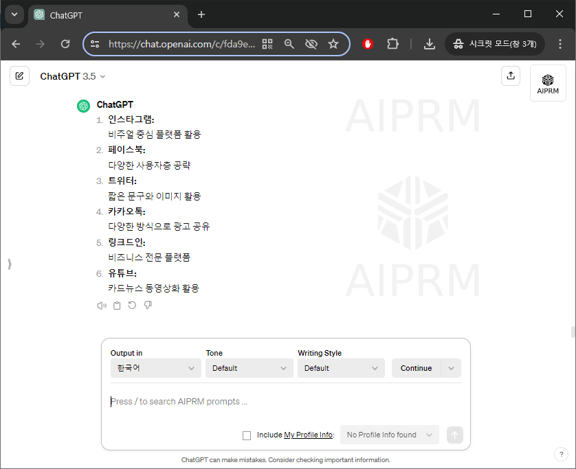Screen dimensions: 576x469
Task: Copy the response with clipboard icon
Action: [117, 306]
